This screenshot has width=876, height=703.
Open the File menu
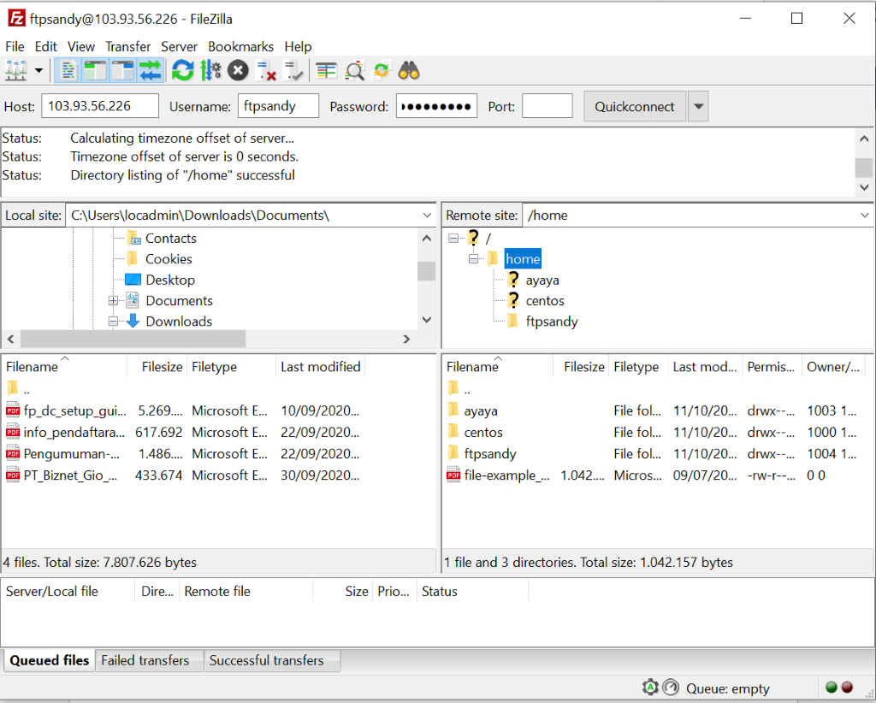[x=15, y=46]
